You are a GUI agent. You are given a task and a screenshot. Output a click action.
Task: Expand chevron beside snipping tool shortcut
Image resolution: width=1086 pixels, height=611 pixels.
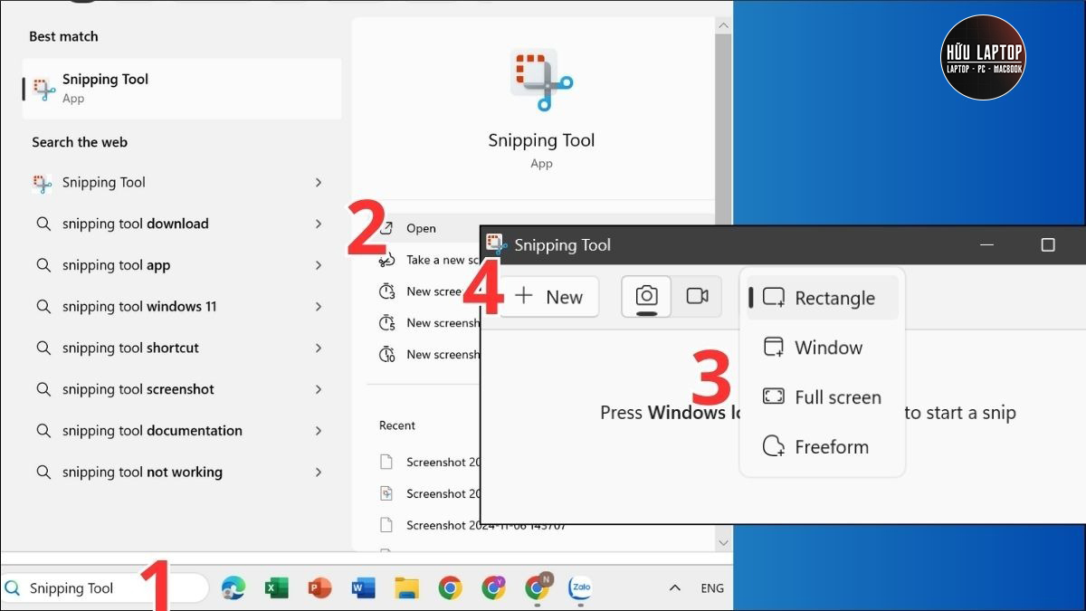319,348
